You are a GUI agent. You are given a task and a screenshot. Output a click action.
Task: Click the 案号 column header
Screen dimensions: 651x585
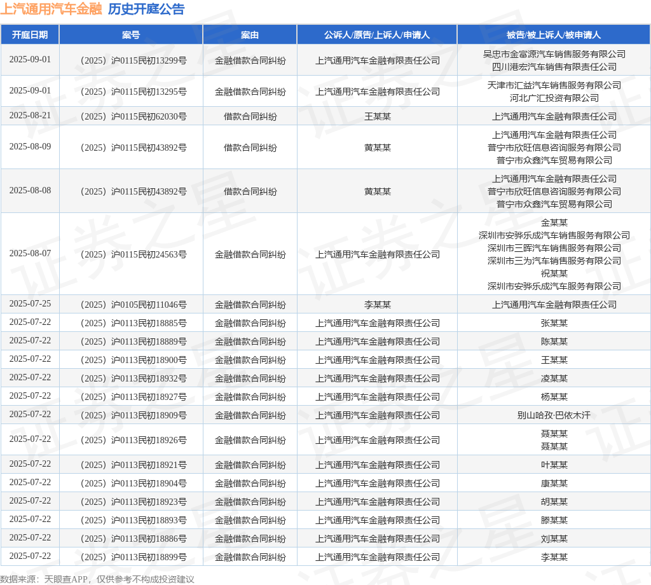click(x=131, y=35)
